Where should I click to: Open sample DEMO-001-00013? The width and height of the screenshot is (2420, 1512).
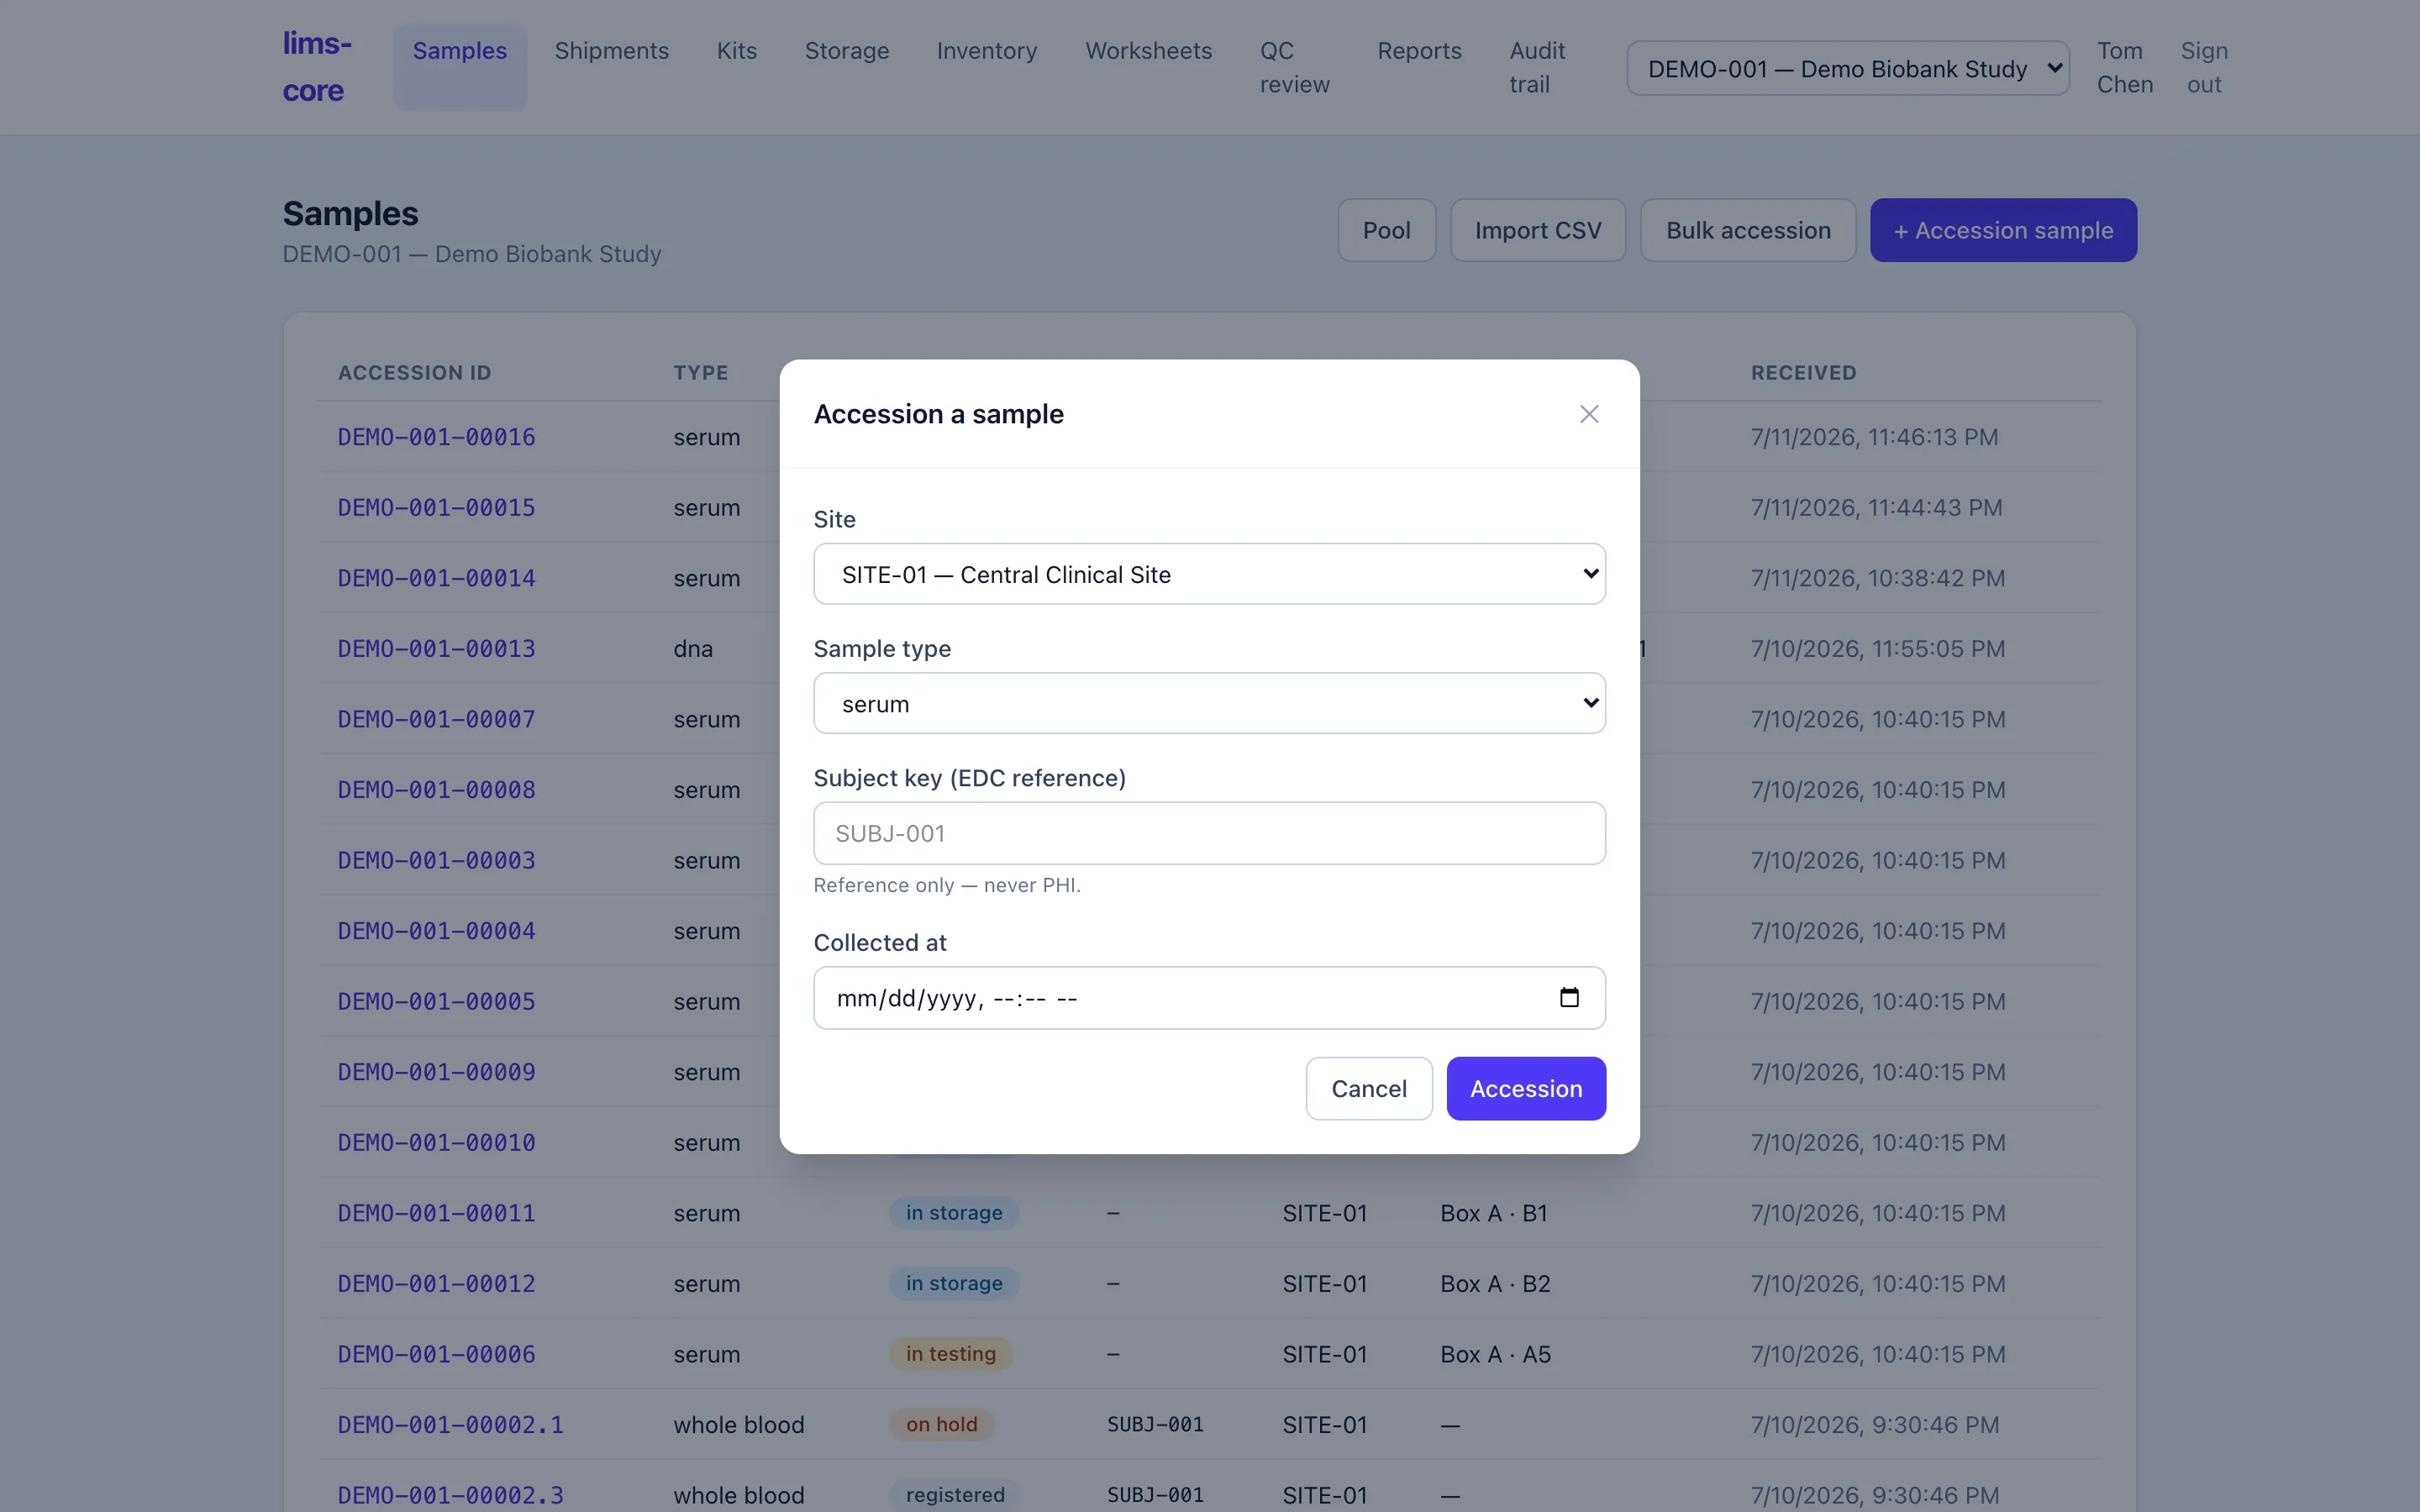(437, 648)
